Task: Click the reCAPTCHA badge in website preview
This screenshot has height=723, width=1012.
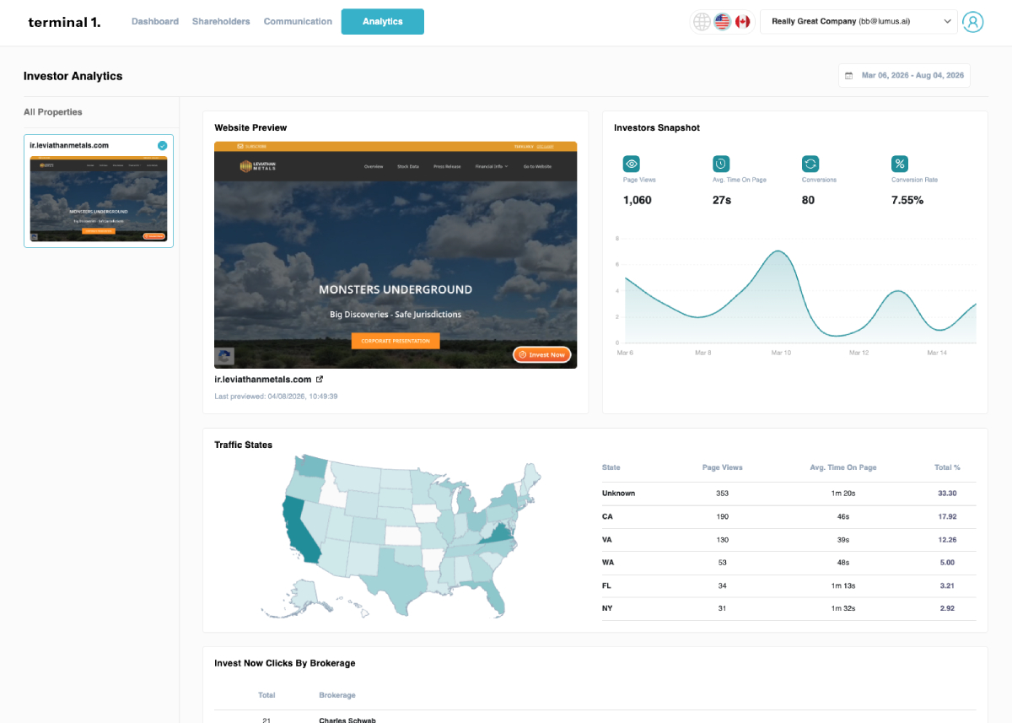Action: tap(224, 357)
